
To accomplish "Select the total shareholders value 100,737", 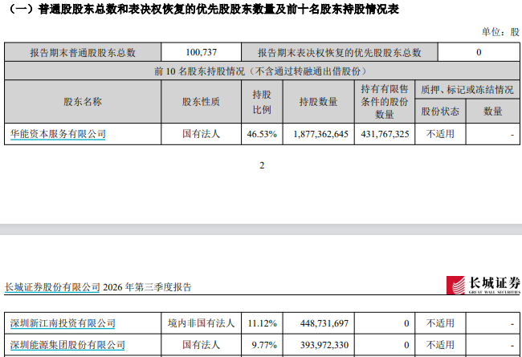I will point(201,52).
